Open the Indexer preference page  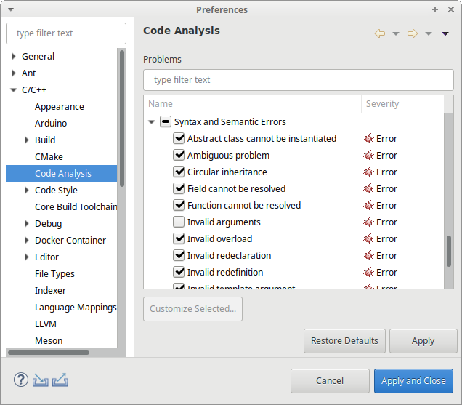pos(50,291)
